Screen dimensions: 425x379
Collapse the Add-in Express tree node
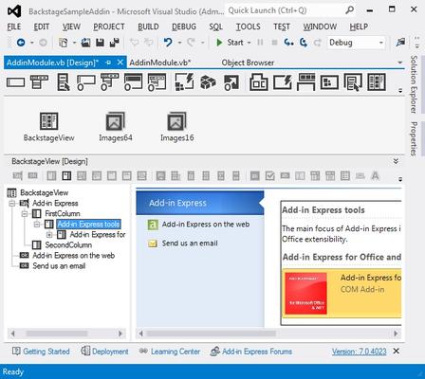[12, 203]
